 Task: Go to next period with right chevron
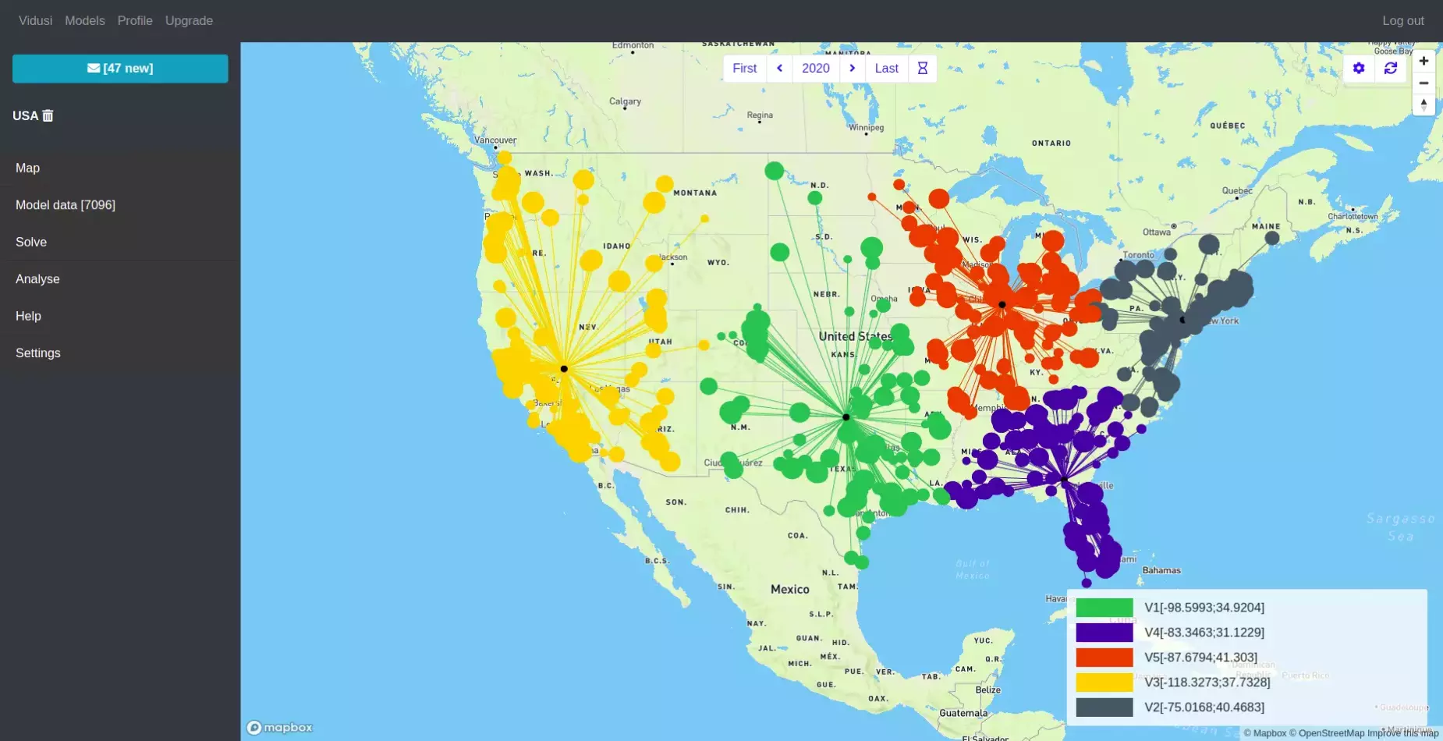click(853, 69)
